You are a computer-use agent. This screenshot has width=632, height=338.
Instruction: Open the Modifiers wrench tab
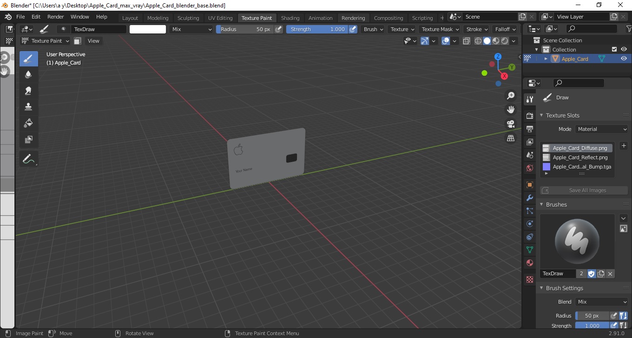pyautogui.click(x=529, y=198)
